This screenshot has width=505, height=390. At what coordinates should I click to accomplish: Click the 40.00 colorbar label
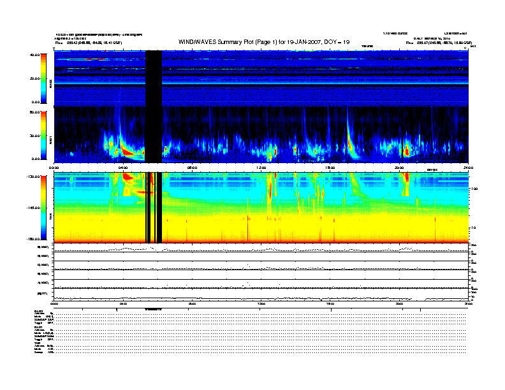click(34, 55)
